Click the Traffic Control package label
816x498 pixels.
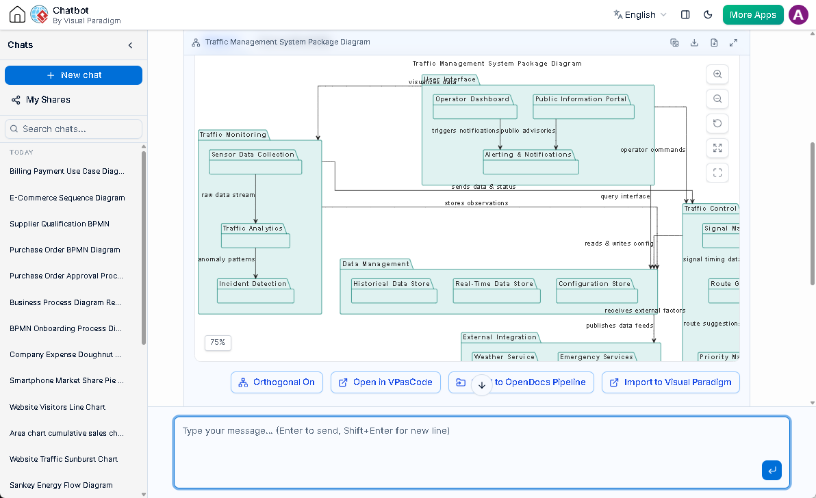711,209
